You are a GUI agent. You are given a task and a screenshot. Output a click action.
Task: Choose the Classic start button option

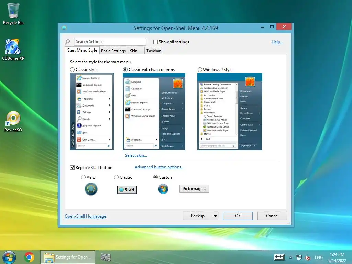(116, 177)
